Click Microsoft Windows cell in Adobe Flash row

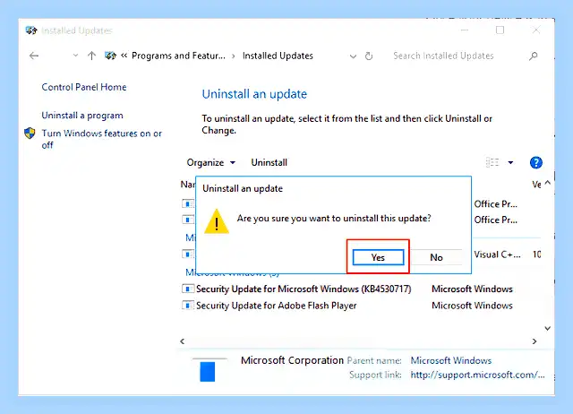(x=472, y=306)
